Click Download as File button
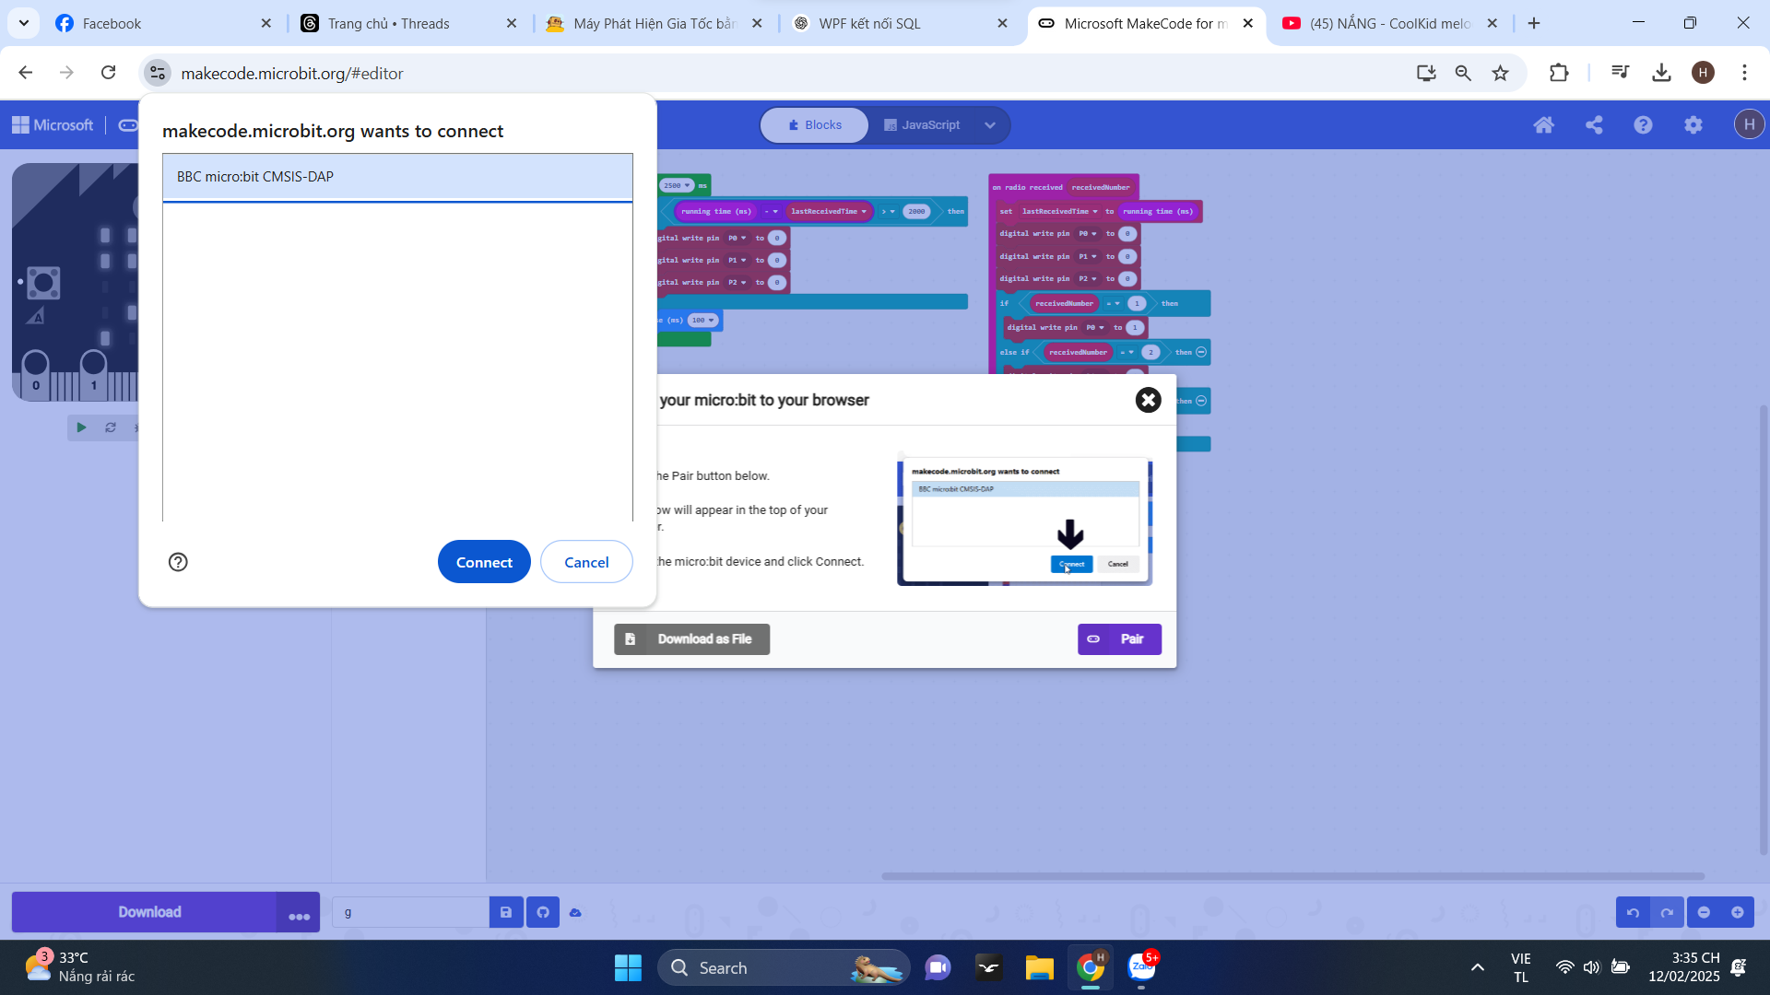 [x=691, y=639]
